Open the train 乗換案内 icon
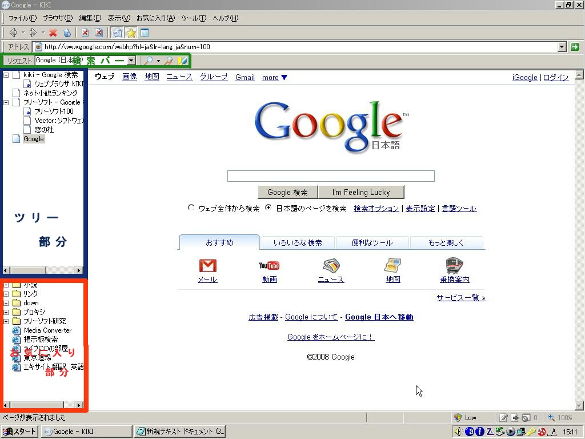This screenshot has width=585, height=439. pyautogui.click(x=454, y=266)
